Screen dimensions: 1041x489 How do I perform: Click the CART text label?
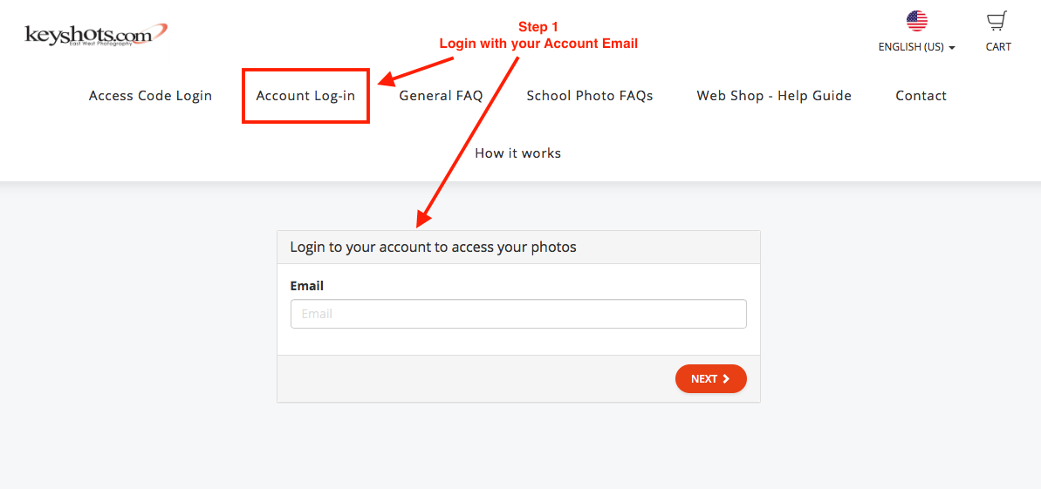(x=998, y=47)
